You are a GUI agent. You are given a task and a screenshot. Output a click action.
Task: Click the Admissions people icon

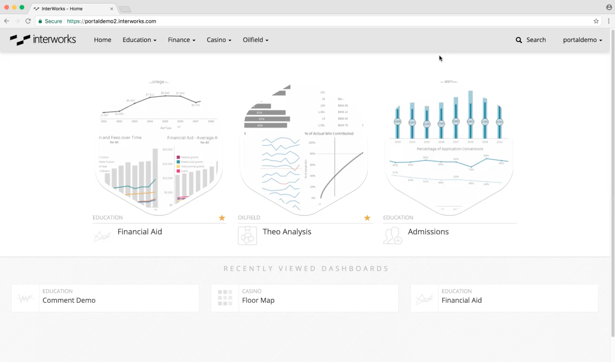[392, 235]
